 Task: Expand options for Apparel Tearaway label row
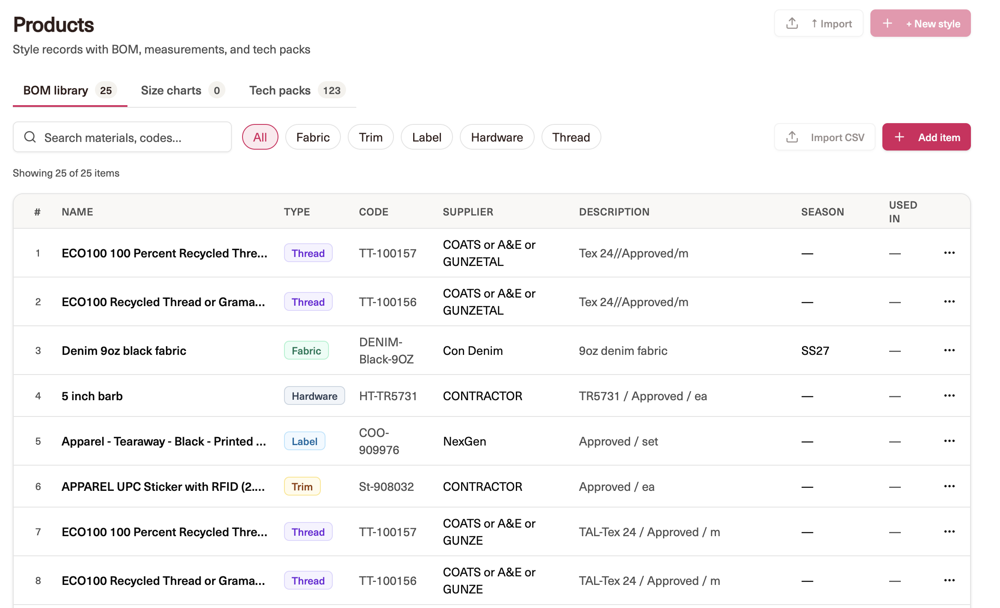coord(949,441)
